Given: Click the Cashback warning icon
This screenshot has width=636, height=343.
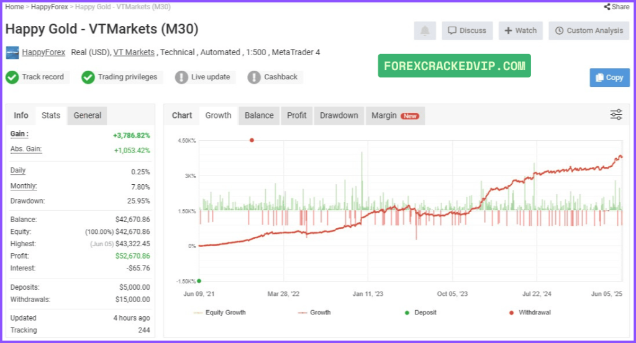Looking at the screenshot, I should tap(254, 77).
